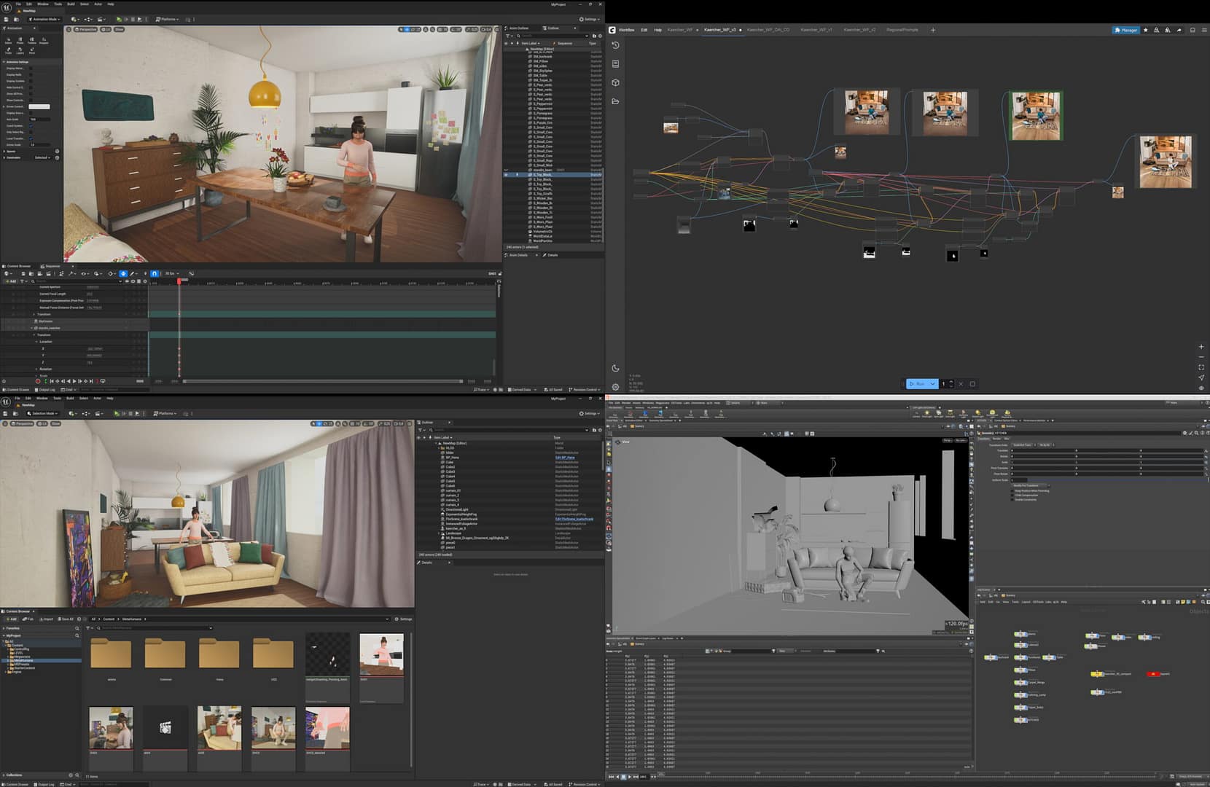Open workflows folder icon in ComfyUI sidebar
1210x787 pixels.
click(x=616, y=102)
